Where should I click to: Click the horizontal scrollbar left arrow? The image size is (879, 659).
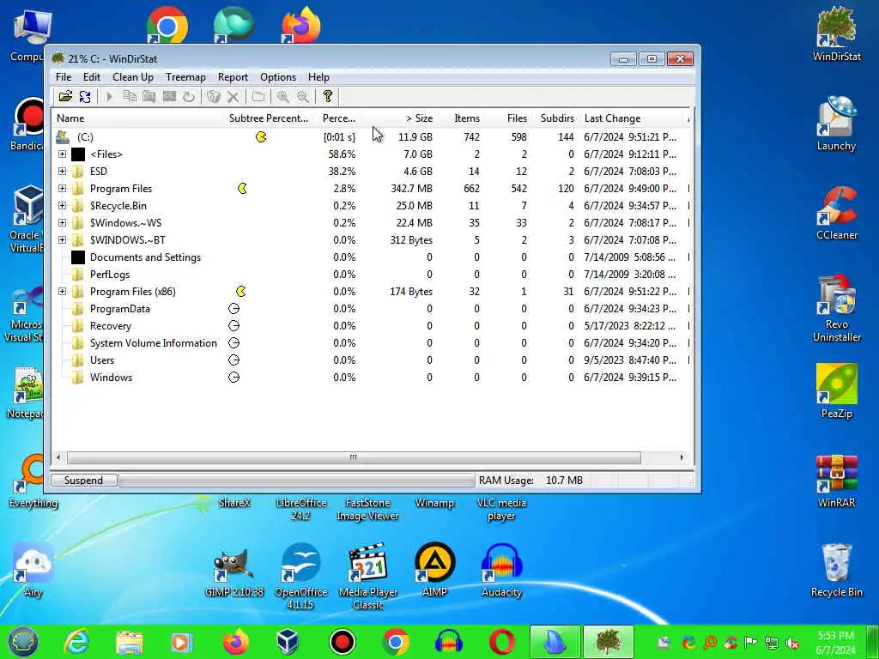(x=58, y=457)
